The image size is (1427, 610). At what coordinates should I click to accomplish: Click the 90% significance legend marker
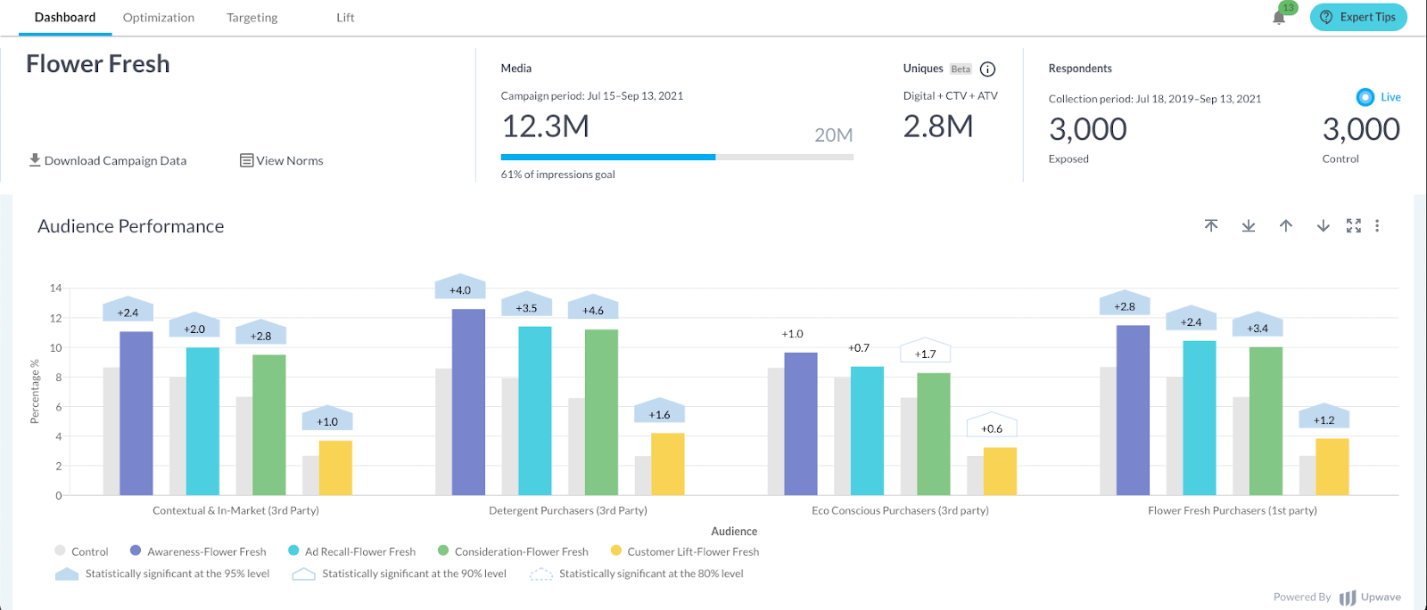(x=303, y=574)
